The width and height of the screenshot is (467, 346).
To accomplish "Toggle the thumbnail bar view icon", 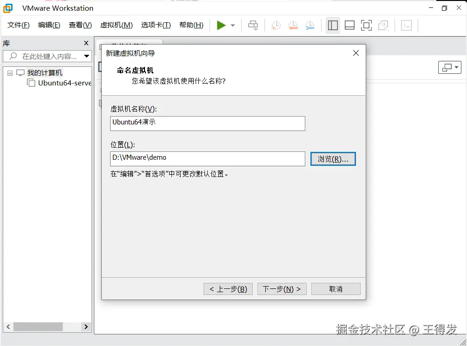I will pos(349,25).
